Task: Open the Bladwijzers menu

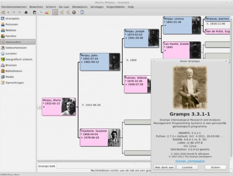Action: pyautogui.click(x=80, y=7)
